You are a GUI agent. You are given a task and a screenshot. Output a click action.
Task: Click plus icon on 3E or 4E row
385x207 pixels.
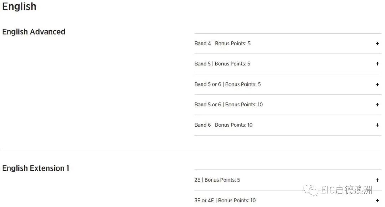378,201
